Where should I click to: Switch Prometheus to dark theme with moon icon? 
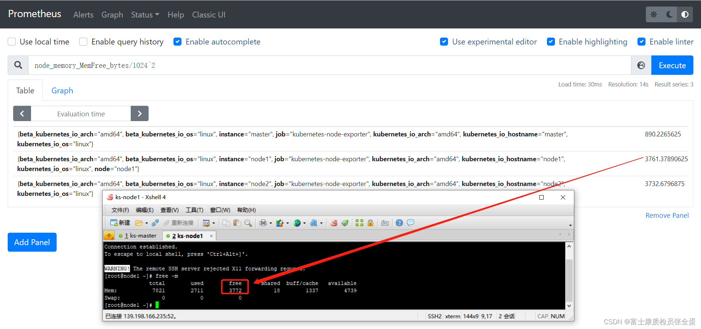669,14
